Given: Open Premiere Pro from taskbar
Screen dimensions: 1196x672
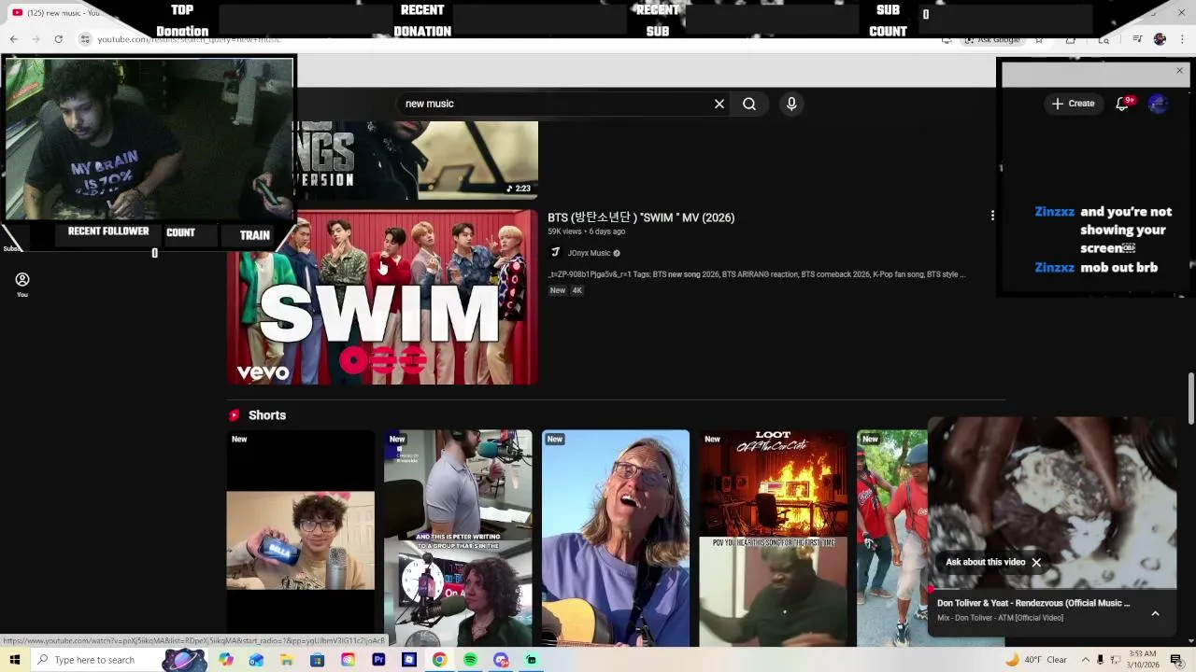Looking at the screenshot, I should (x=378, y=660).
